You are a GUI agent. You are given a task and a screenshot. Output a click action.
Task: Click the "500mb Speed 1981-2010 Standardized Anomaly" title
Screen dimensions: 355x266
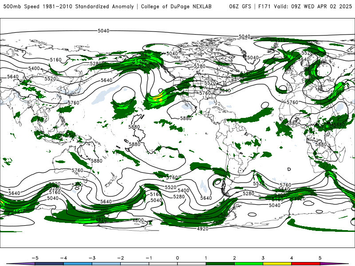point(69,7)
